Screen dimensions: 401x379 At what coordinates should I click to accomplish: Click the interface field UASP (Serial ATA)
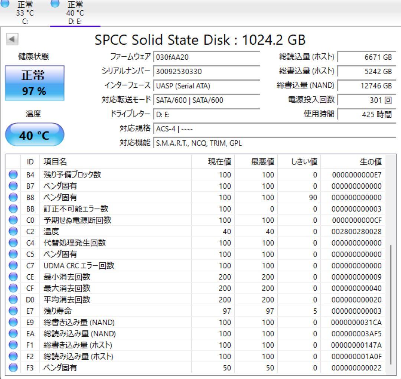(x=206, y=86)
